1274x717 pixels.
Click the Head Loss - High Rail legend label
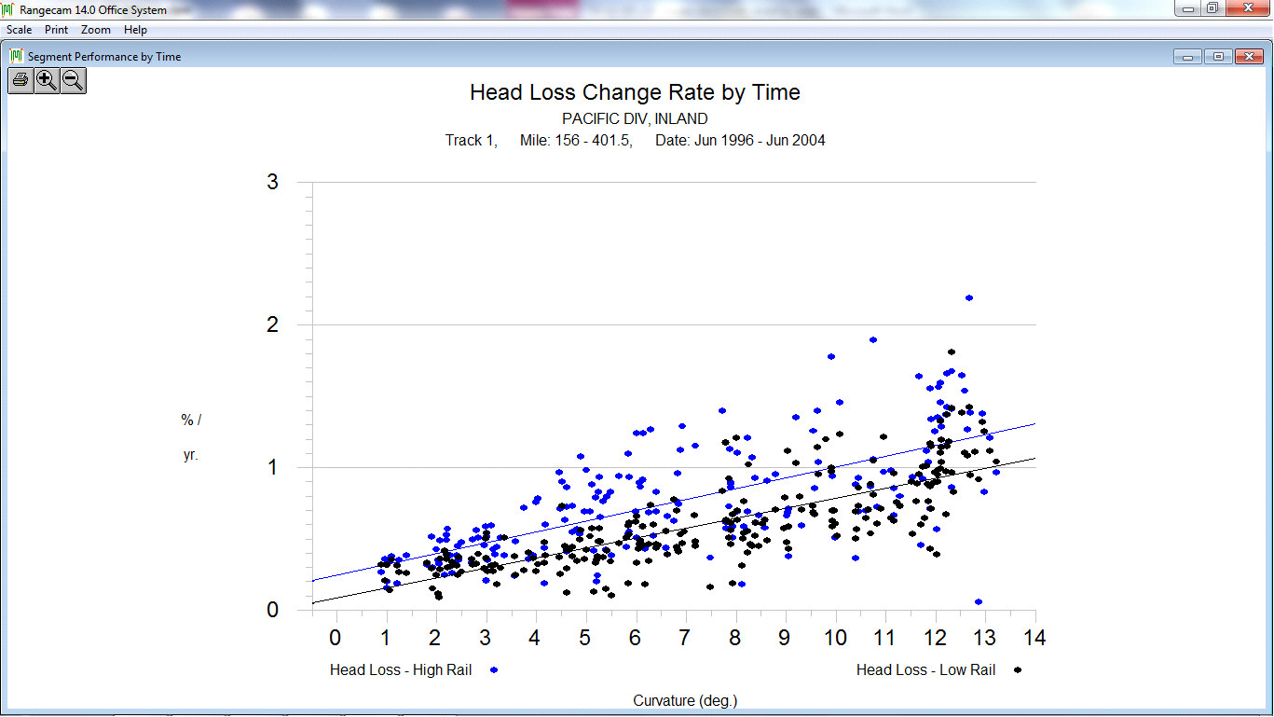click(401, 670)
